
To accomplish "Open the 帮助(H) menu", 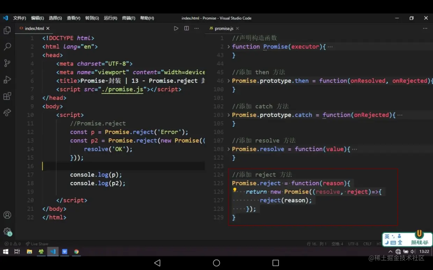I will (147, 18).
